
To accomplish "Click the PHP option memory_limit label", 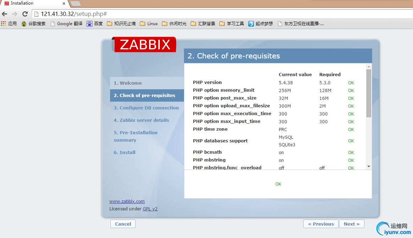I will 224,90.
